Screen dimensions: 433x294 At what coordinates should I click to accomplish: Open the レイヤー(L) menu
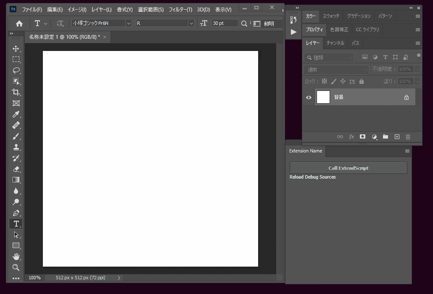click(102, 10)
